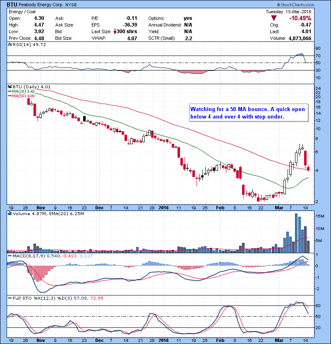Click the 2016 label on the price chart date axis
This screenshot has height=344, width=331.
point(163,208)
